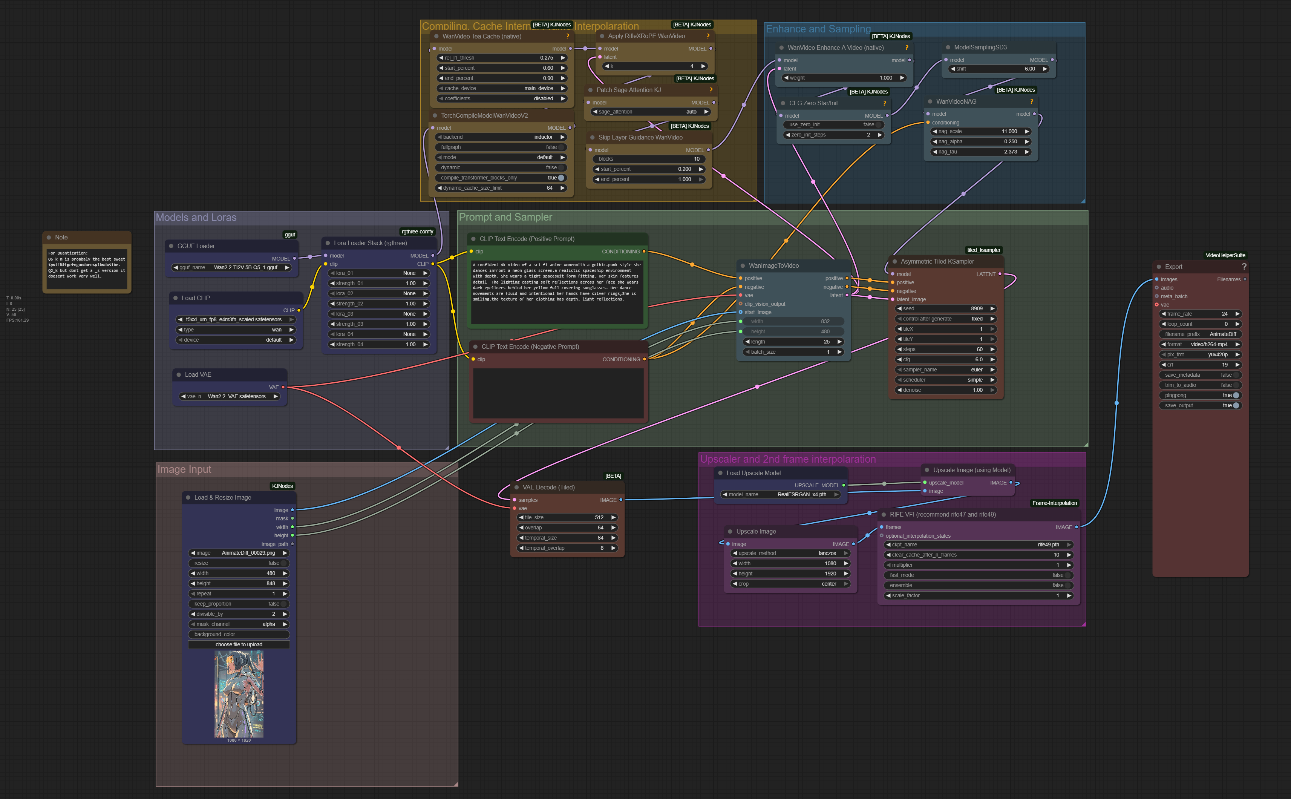Collapse the Load VAE node dot

[179, 375]
